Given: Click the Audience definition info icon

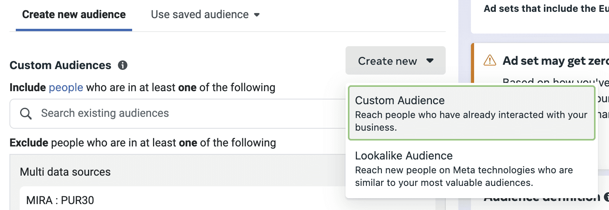Looking at the screenshot, I should (606, 197).
